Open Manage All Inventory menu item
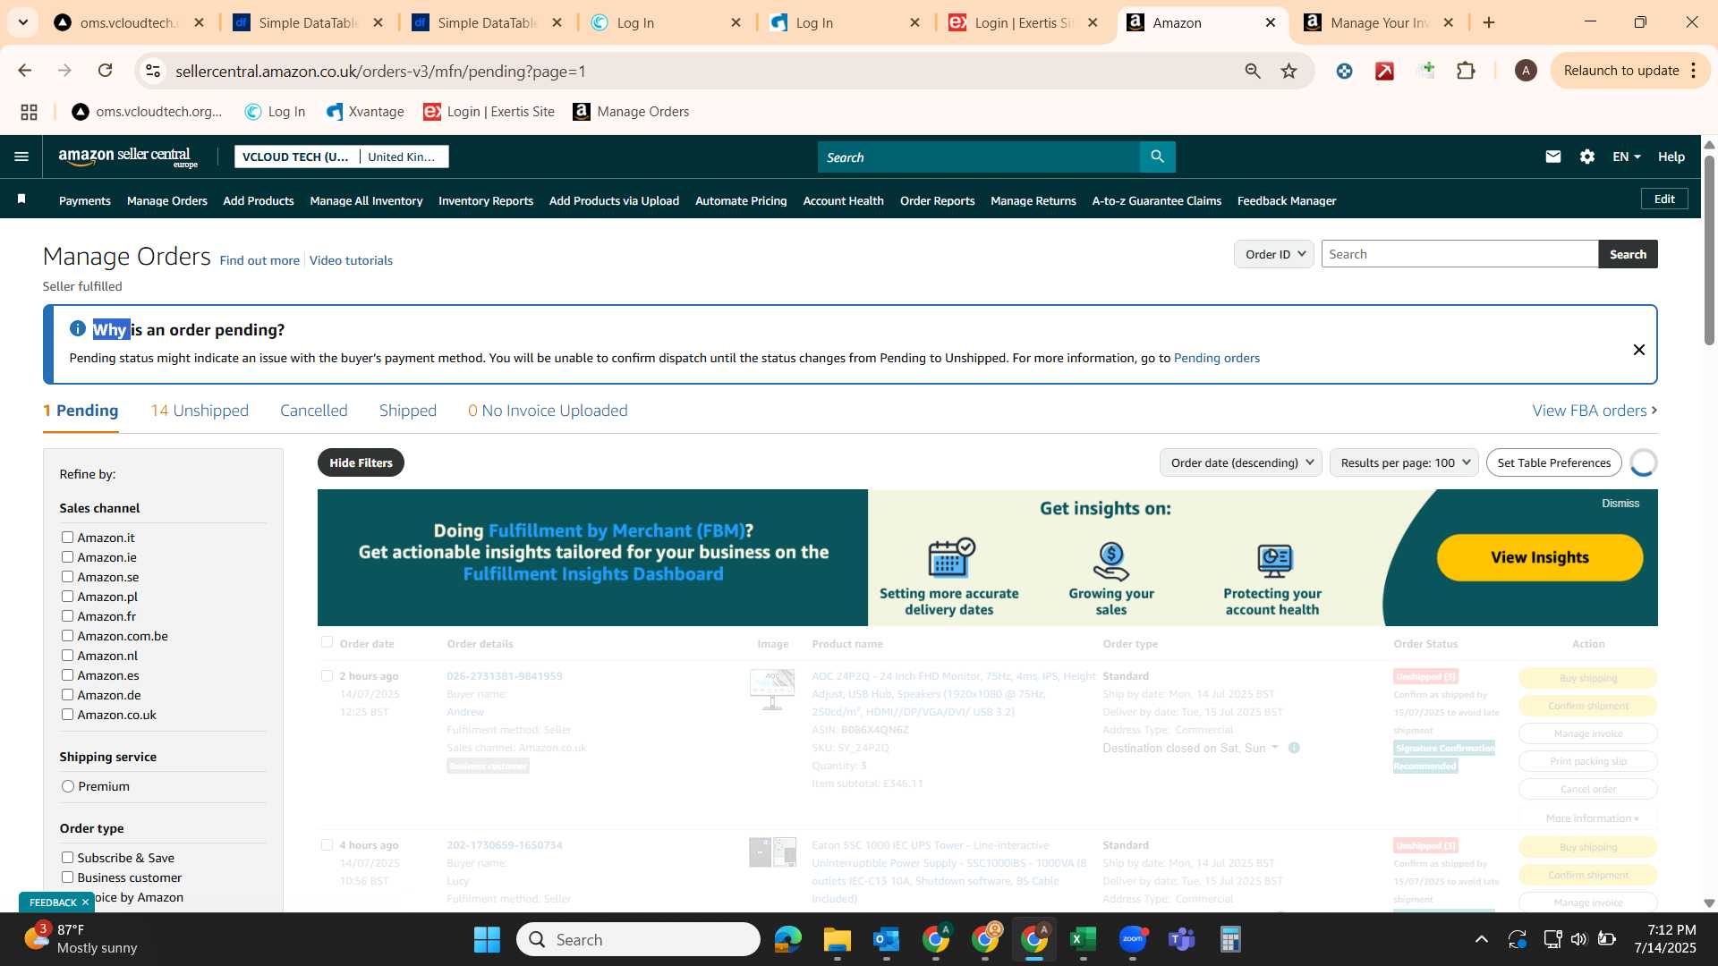Image resolution: width=1718 pixels, height=966 pixels. coord(366,200)
